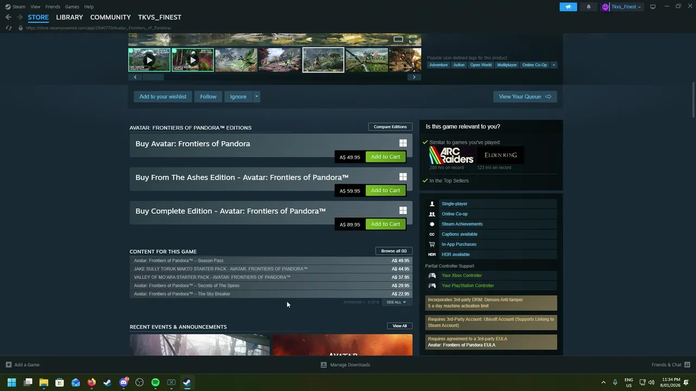Click the Captions available CC icon
This screenshot has width=696, height=391.
[x=432, y=234]
